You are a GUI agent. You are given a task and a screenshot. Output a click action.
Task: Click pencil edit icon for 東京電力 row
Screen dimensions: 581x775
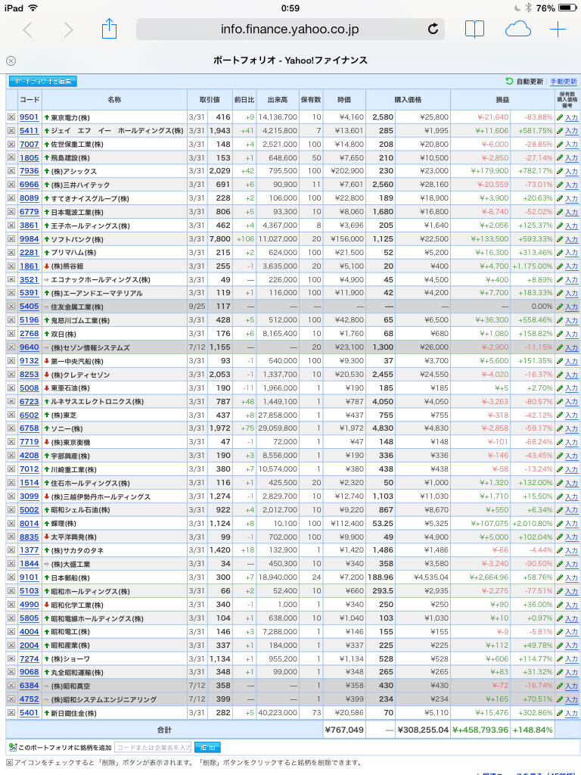[560, 117]
